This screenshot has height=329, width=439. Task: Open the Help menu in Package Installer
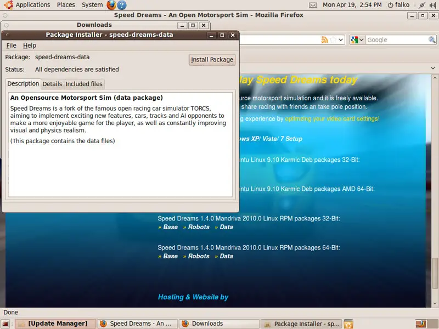30,46
